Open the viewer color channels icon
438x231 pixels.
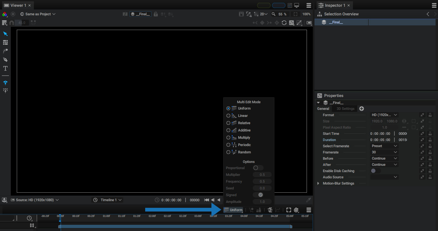pyautogui.click(x=5, y=14)
